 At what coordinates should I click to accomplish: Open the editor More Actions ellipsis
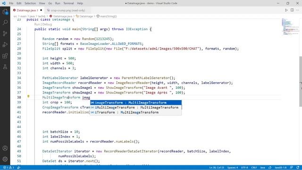pyautogui.click(x=298, y=10)
